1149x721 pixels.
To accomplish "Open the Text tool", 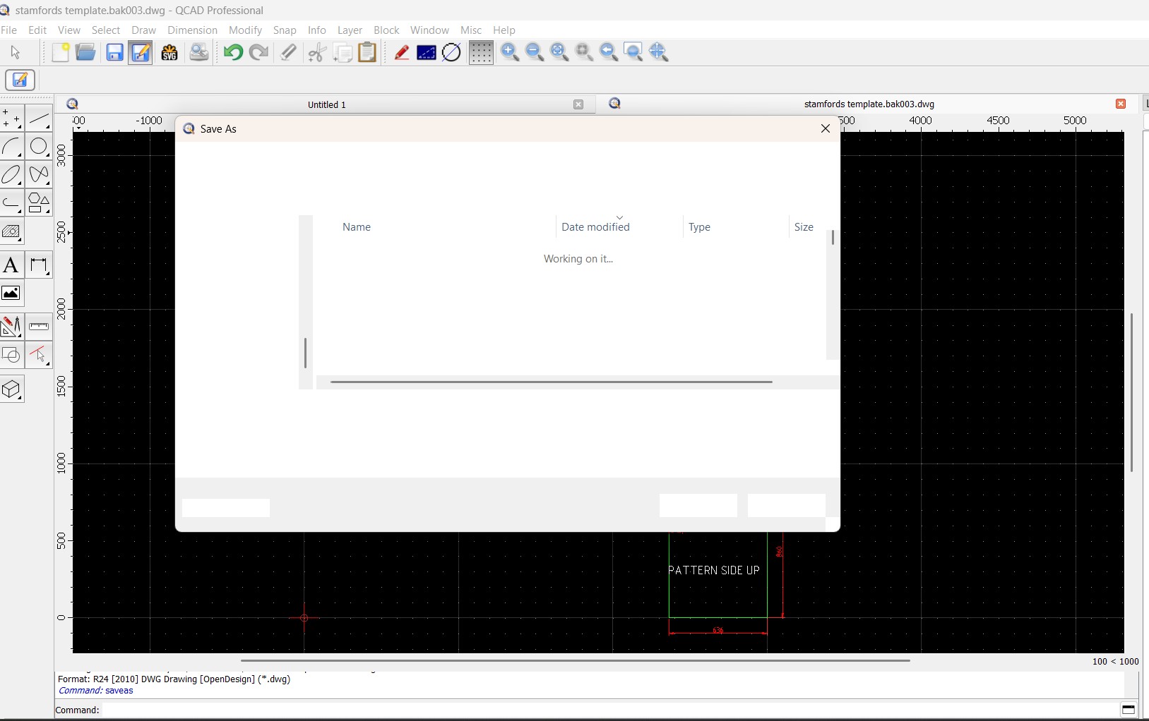I will point(11,265).
